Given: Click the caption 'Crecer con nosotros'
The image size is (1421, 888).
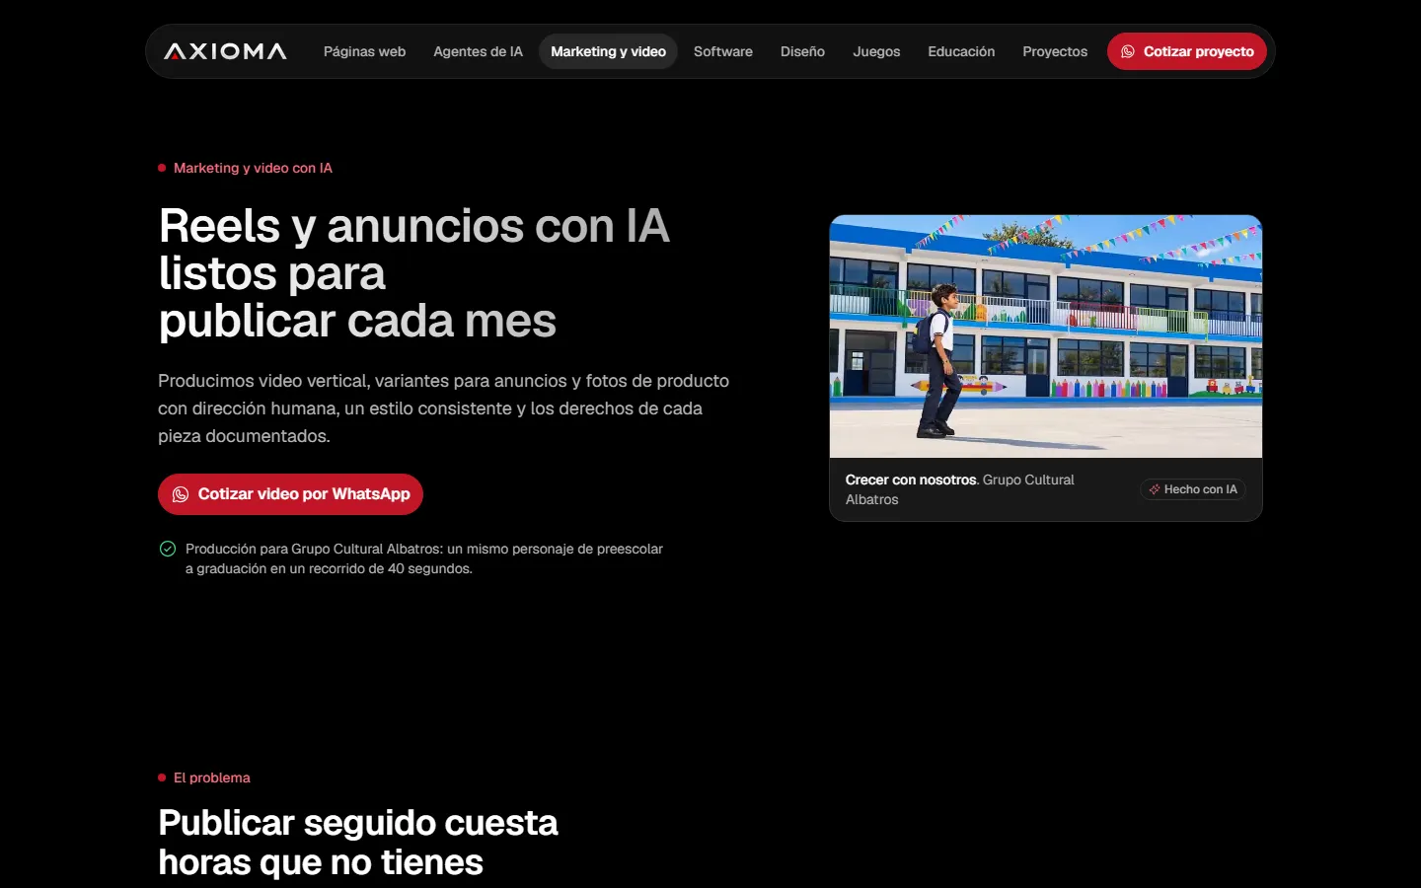Looking at the screenshot, I should pos(911,480).
